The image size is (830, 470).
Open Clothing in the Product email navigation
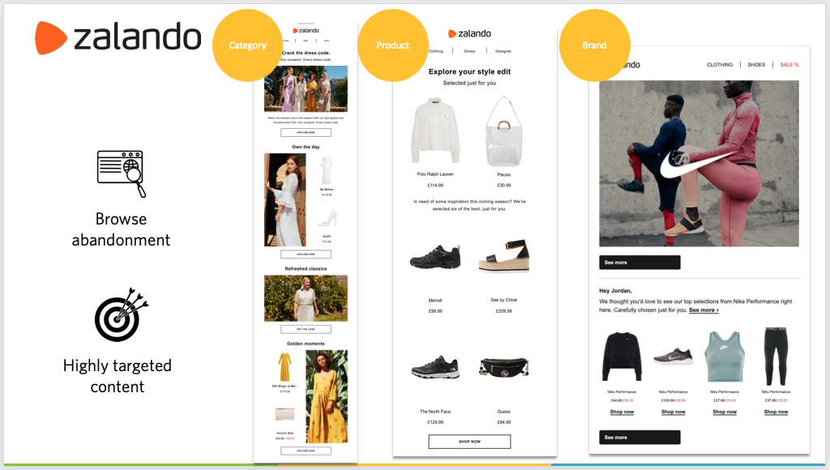(x=435, y=51)
